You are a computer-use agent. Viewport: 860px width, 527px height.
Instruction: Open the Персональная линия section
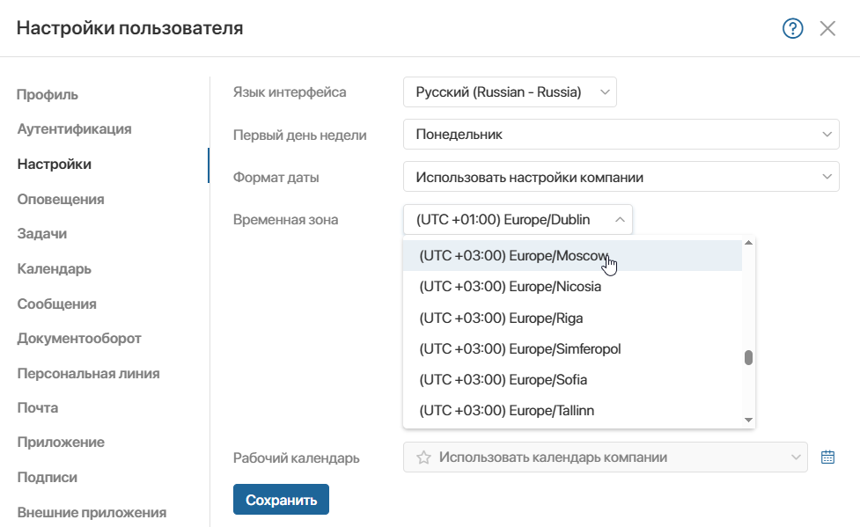88,373
